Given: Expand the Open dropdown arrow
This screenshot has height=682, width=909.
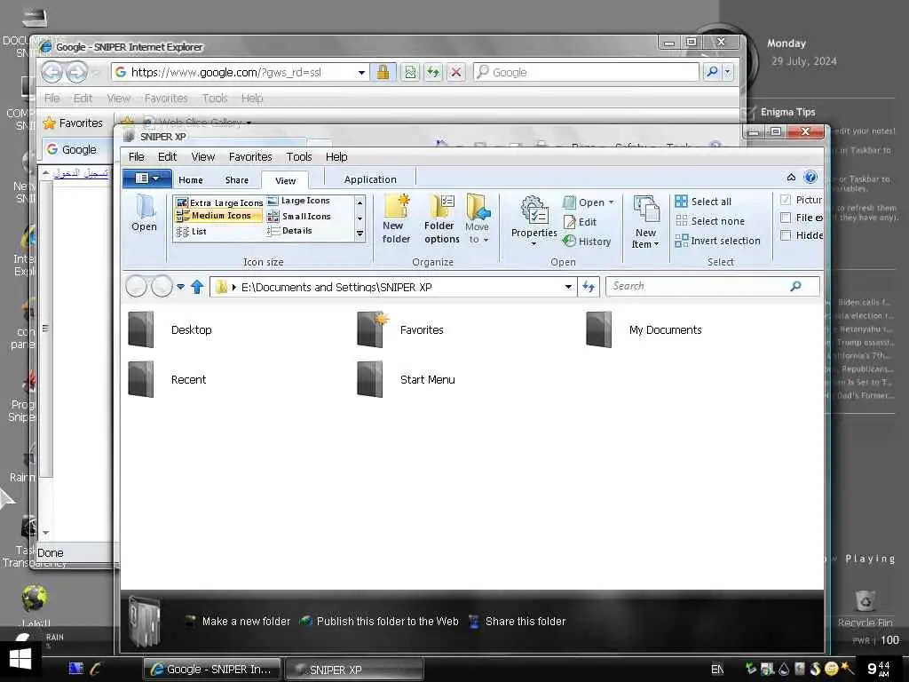Looking at the screenshot, I should point(611,202).
